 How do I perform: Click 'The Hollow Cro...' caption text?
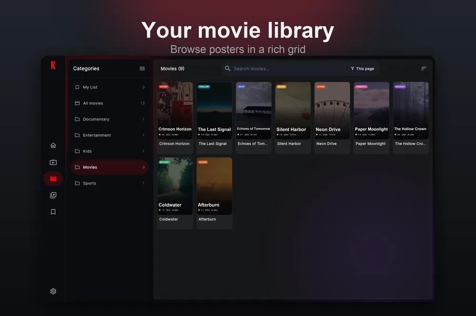pyautogui.click(x=410, y=144)
